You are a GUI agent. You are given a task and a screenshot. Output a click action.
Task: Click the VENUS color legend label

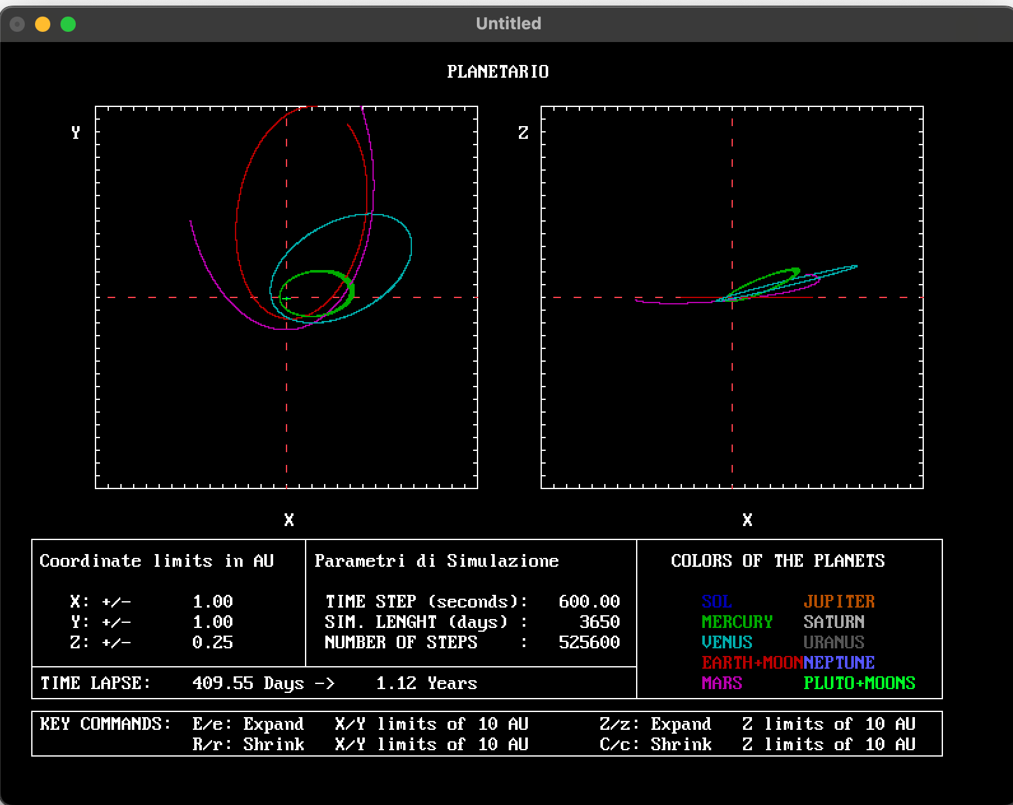pyautogui.click(x=726, y=642)
